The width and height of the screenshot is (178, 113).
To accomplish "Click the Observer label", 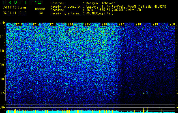I will coord(57,3).
